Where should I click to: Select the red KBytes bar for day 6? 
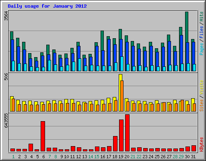tap(43, 136)
